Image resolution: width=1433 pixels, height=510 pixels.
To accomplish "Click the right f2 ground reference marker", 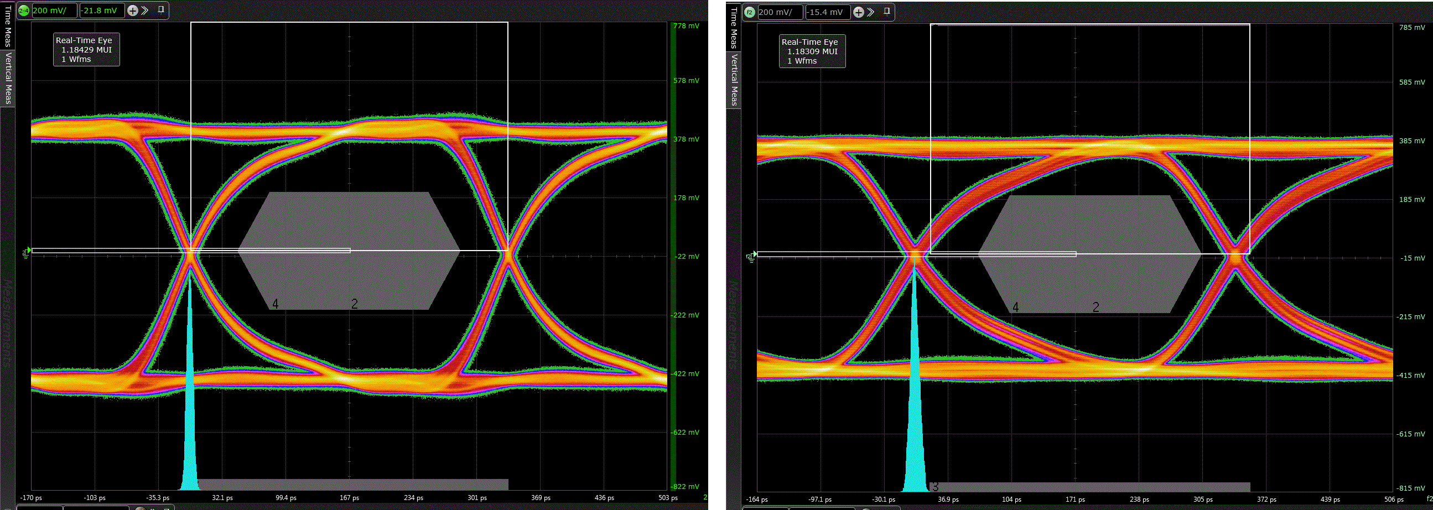I will 751,257.
